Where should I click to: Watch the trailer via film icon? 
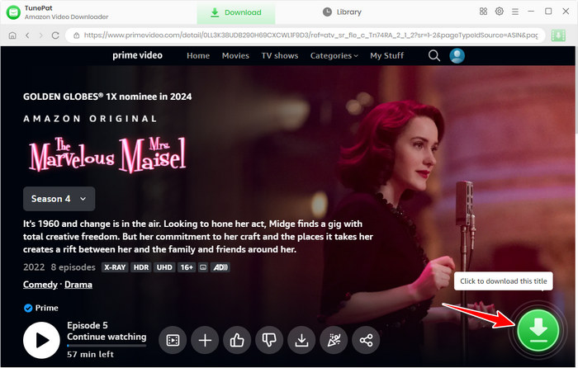click(173, 341)
